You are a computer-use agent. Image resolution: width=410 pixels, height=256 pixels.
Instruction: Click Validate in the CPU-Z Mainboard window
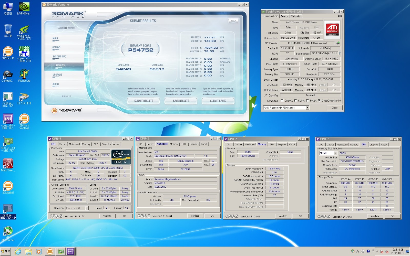(195, 216)
